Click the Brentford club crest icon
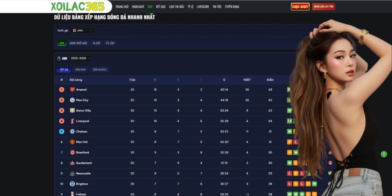 [72, 152]
